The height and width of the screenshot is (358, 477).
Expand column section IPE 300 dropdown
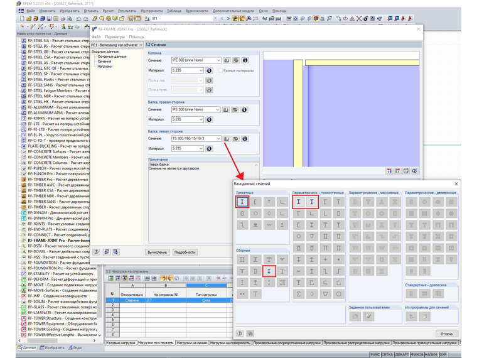pyautogui.click(x=218, y=60)
